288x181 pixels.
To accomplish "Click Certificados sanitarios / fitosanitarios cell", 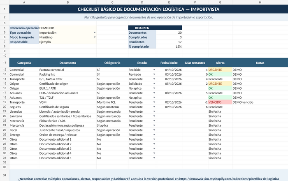I will 67,116.
